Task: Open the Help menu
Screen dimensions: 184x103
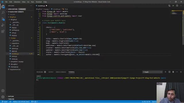Action: click(x=45, y=2)
